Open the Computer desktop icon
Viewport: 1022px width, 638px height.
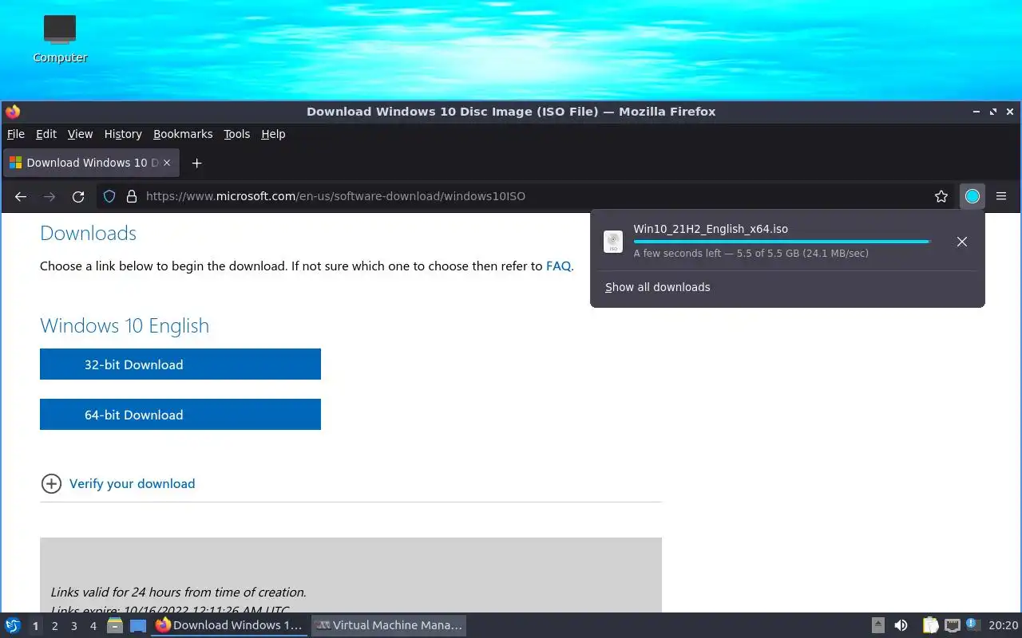point(60,37)
